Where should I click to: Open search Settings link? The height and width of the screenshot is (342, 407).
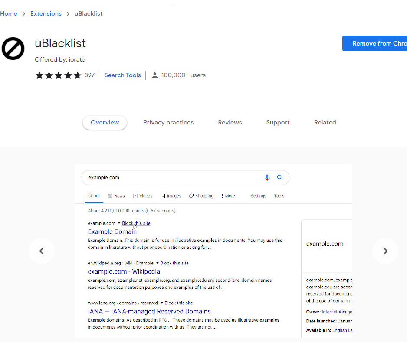click(259, 196)
